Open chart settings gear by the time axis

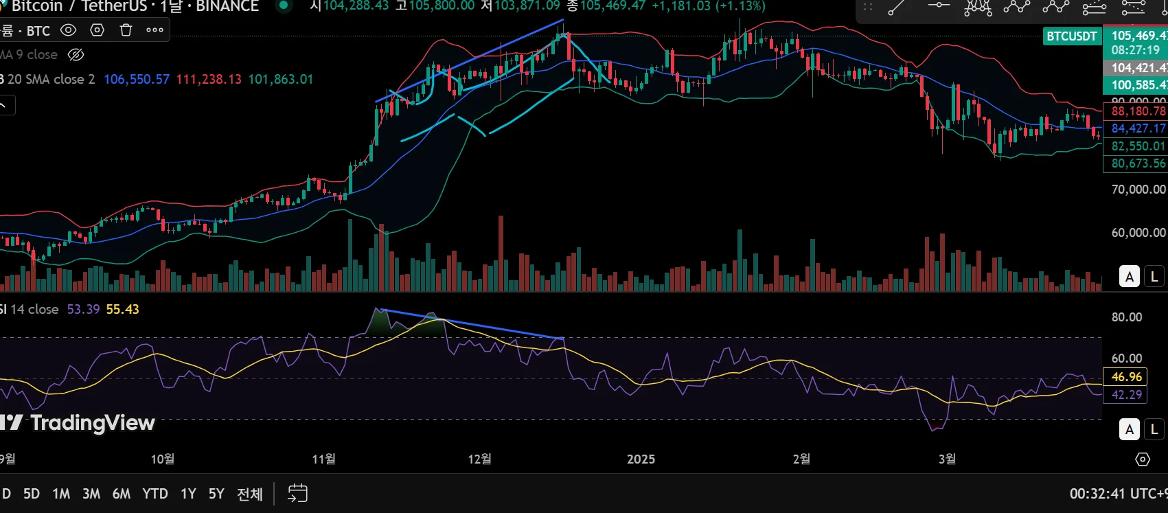click(x=1143, y=459)
